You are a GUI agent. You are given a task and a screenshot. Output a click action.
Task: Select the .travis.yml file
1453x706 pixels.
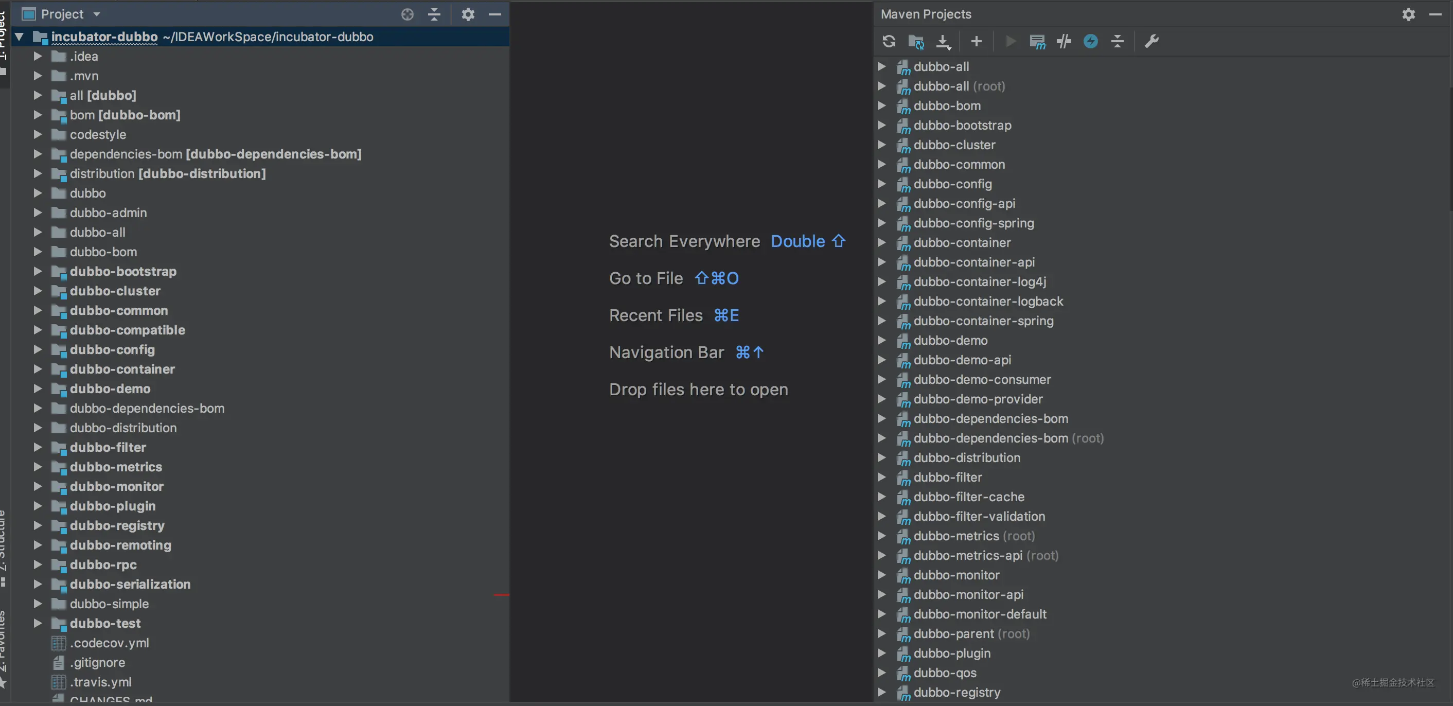click(x=101, y=682)
